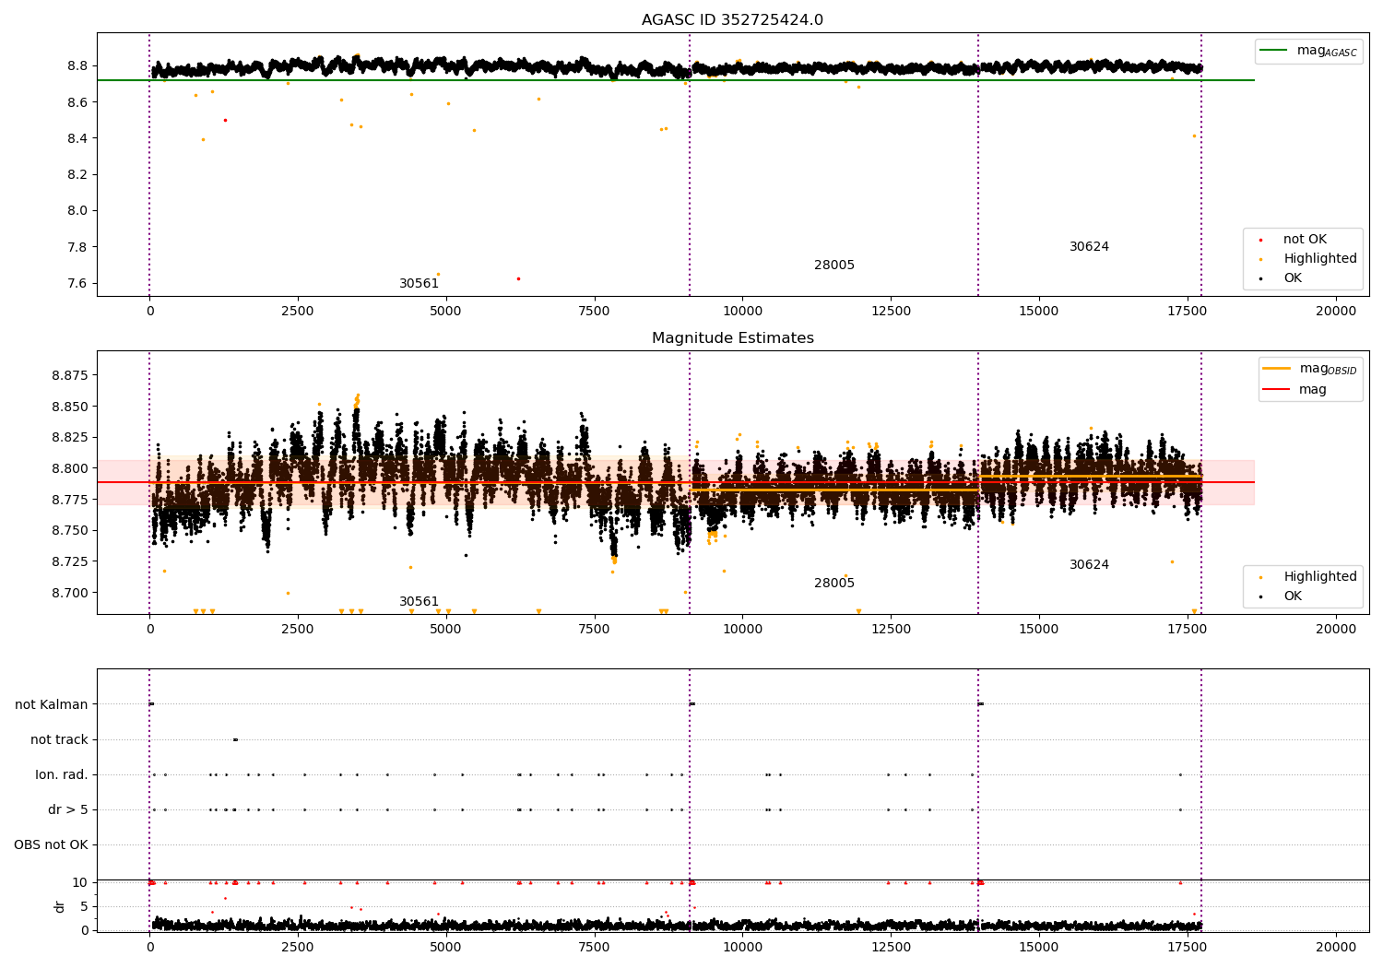Click obsid label 30624 in the AGASC plot

tap(1089, 247)
